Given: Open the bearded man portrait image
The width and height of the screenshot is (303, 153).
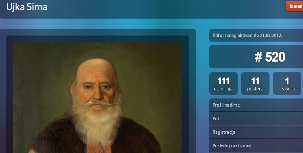Looking at the screenshot, I should pyautogui.click(x=98, y=97).
